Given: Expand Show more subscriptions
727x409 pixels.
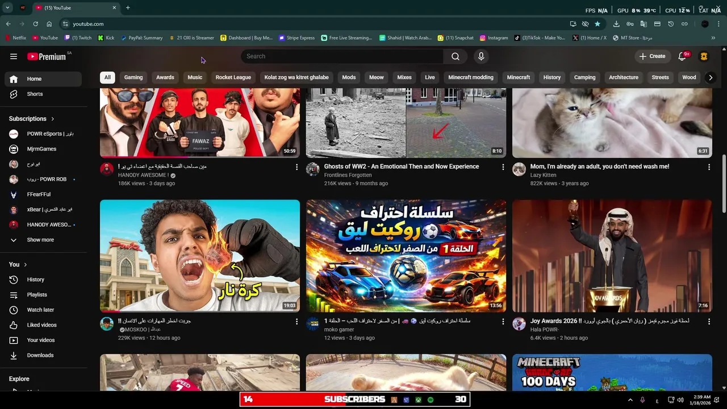Looking at the screenshot, I should pyautogui.click(x=43, y=240).
